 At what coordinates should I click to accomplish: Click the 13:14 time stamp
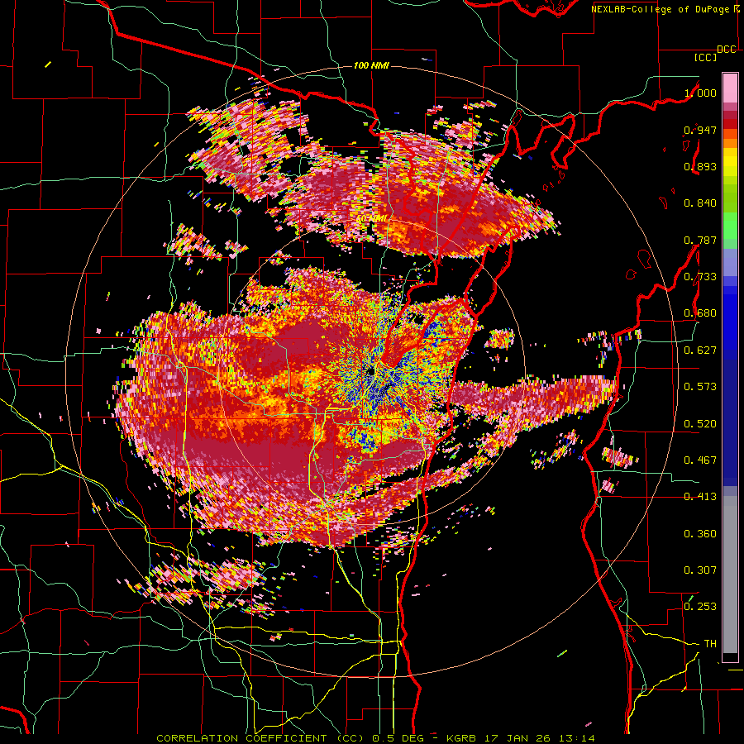click(x=578, y=738)
